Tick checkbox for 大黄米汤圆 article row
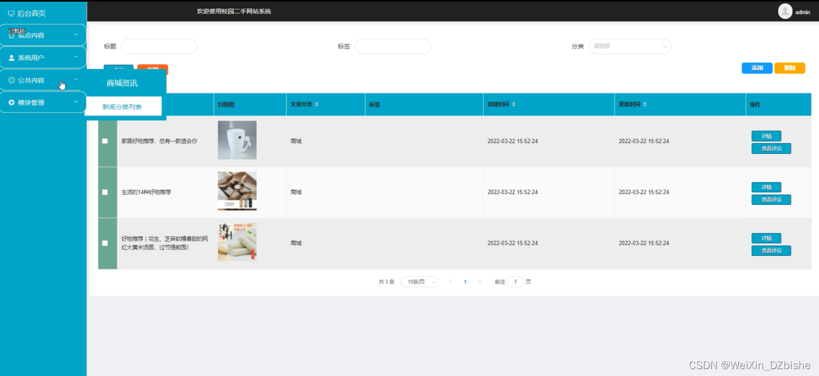Screen dimensions: 819x376 pos(105,243)
